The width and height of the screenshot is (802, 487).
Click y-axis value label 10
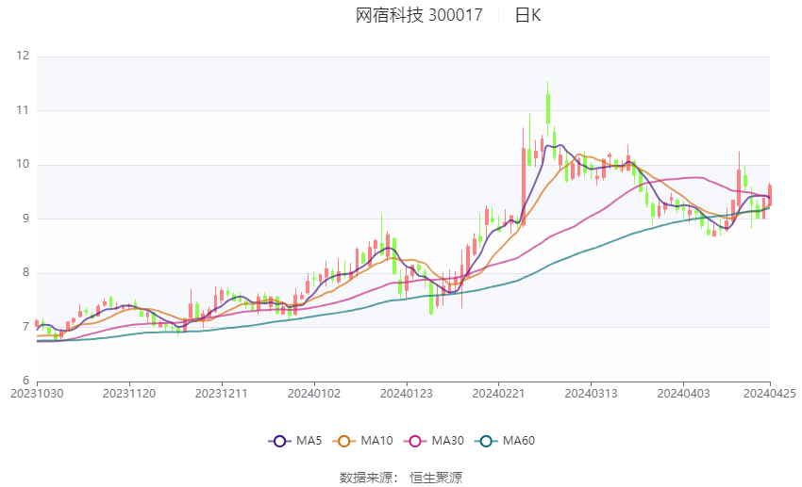point(23,164)
